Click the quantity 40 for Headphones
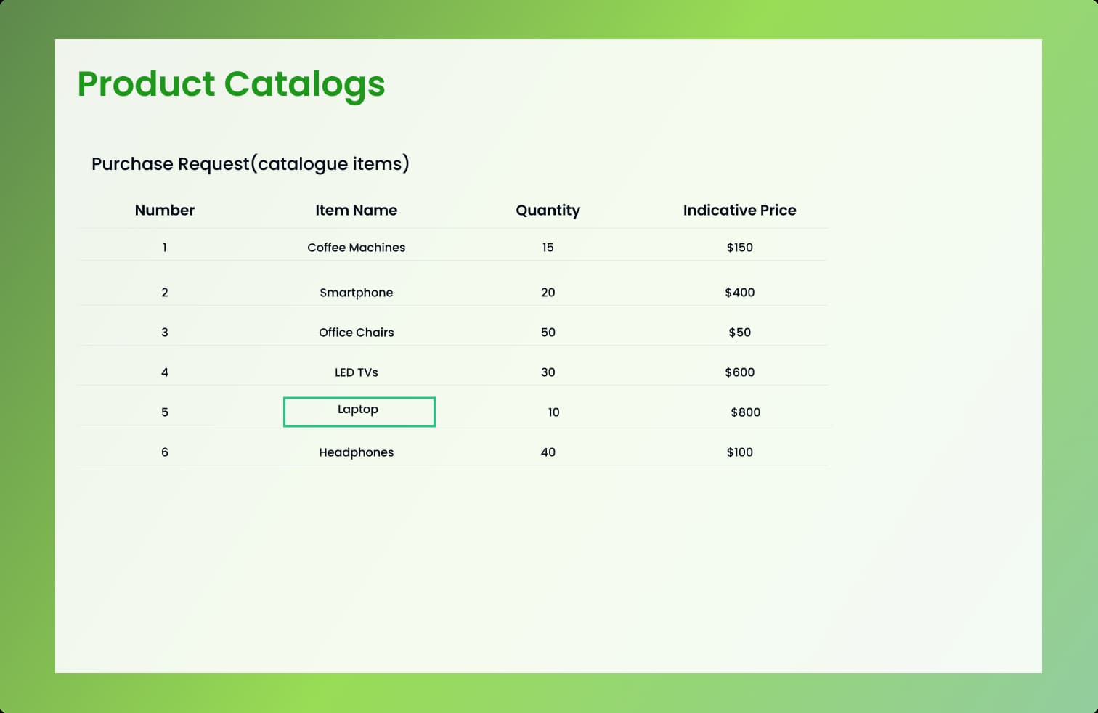 (548, 452)
